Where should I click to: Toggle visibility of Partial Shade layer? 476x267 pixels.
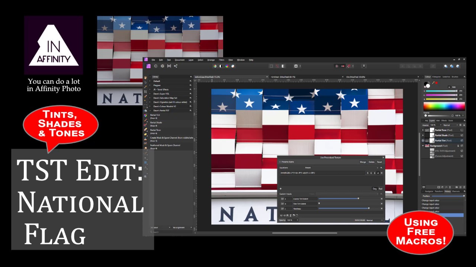pos(462,135)
